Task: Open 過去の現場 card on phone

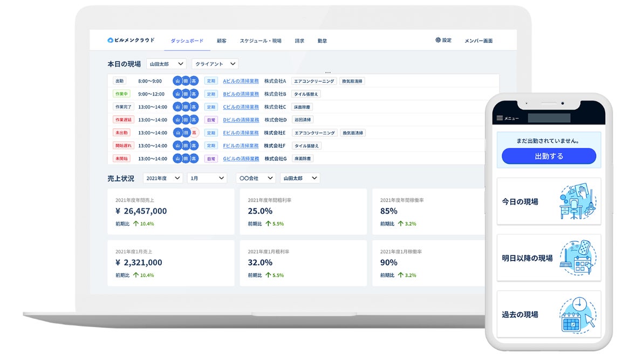Action: tap(549, 314)
